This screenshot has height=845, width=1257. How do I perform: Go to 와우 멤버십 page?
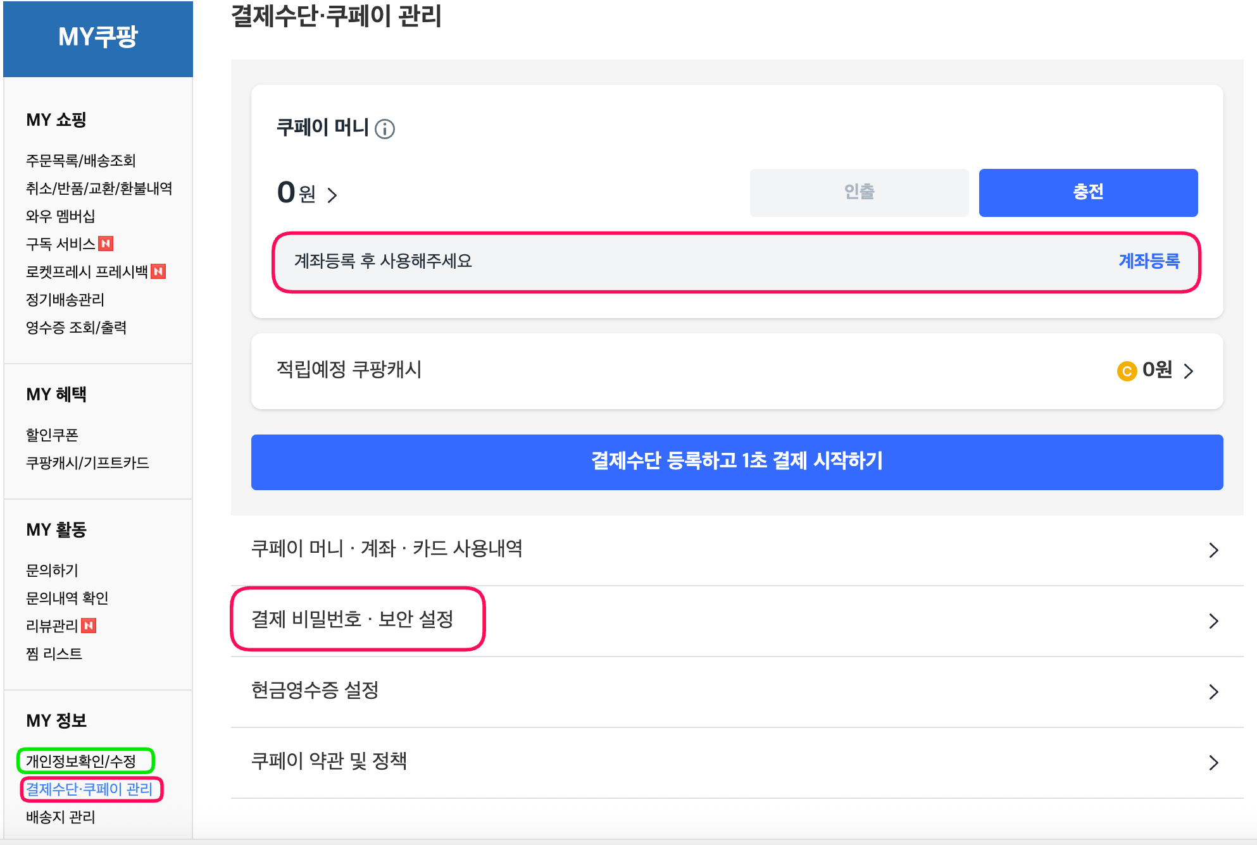tap(61, 216)
